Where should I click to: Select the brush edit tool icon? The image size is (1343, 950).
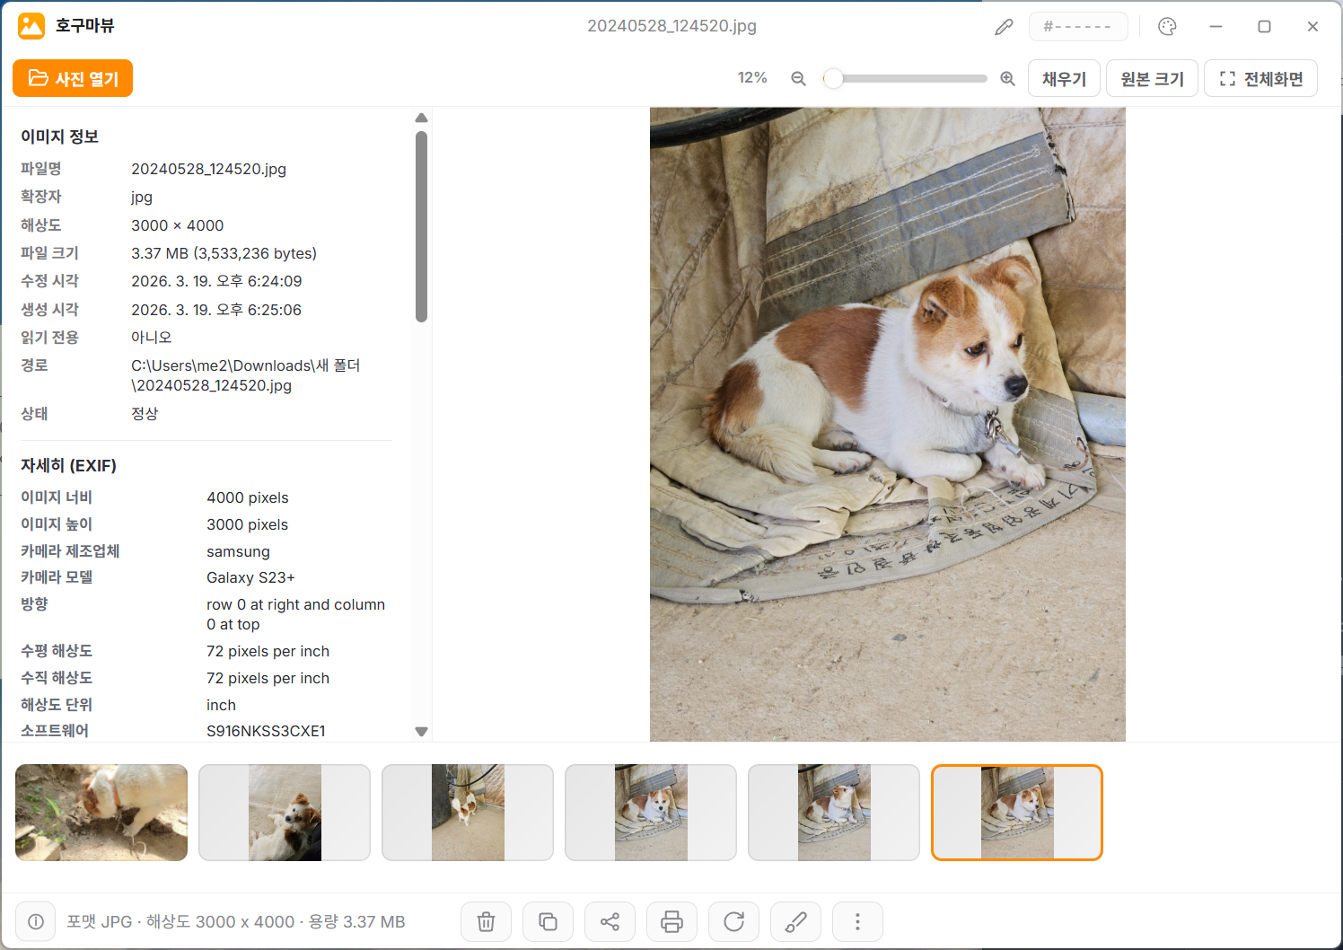tap(795, 921)
